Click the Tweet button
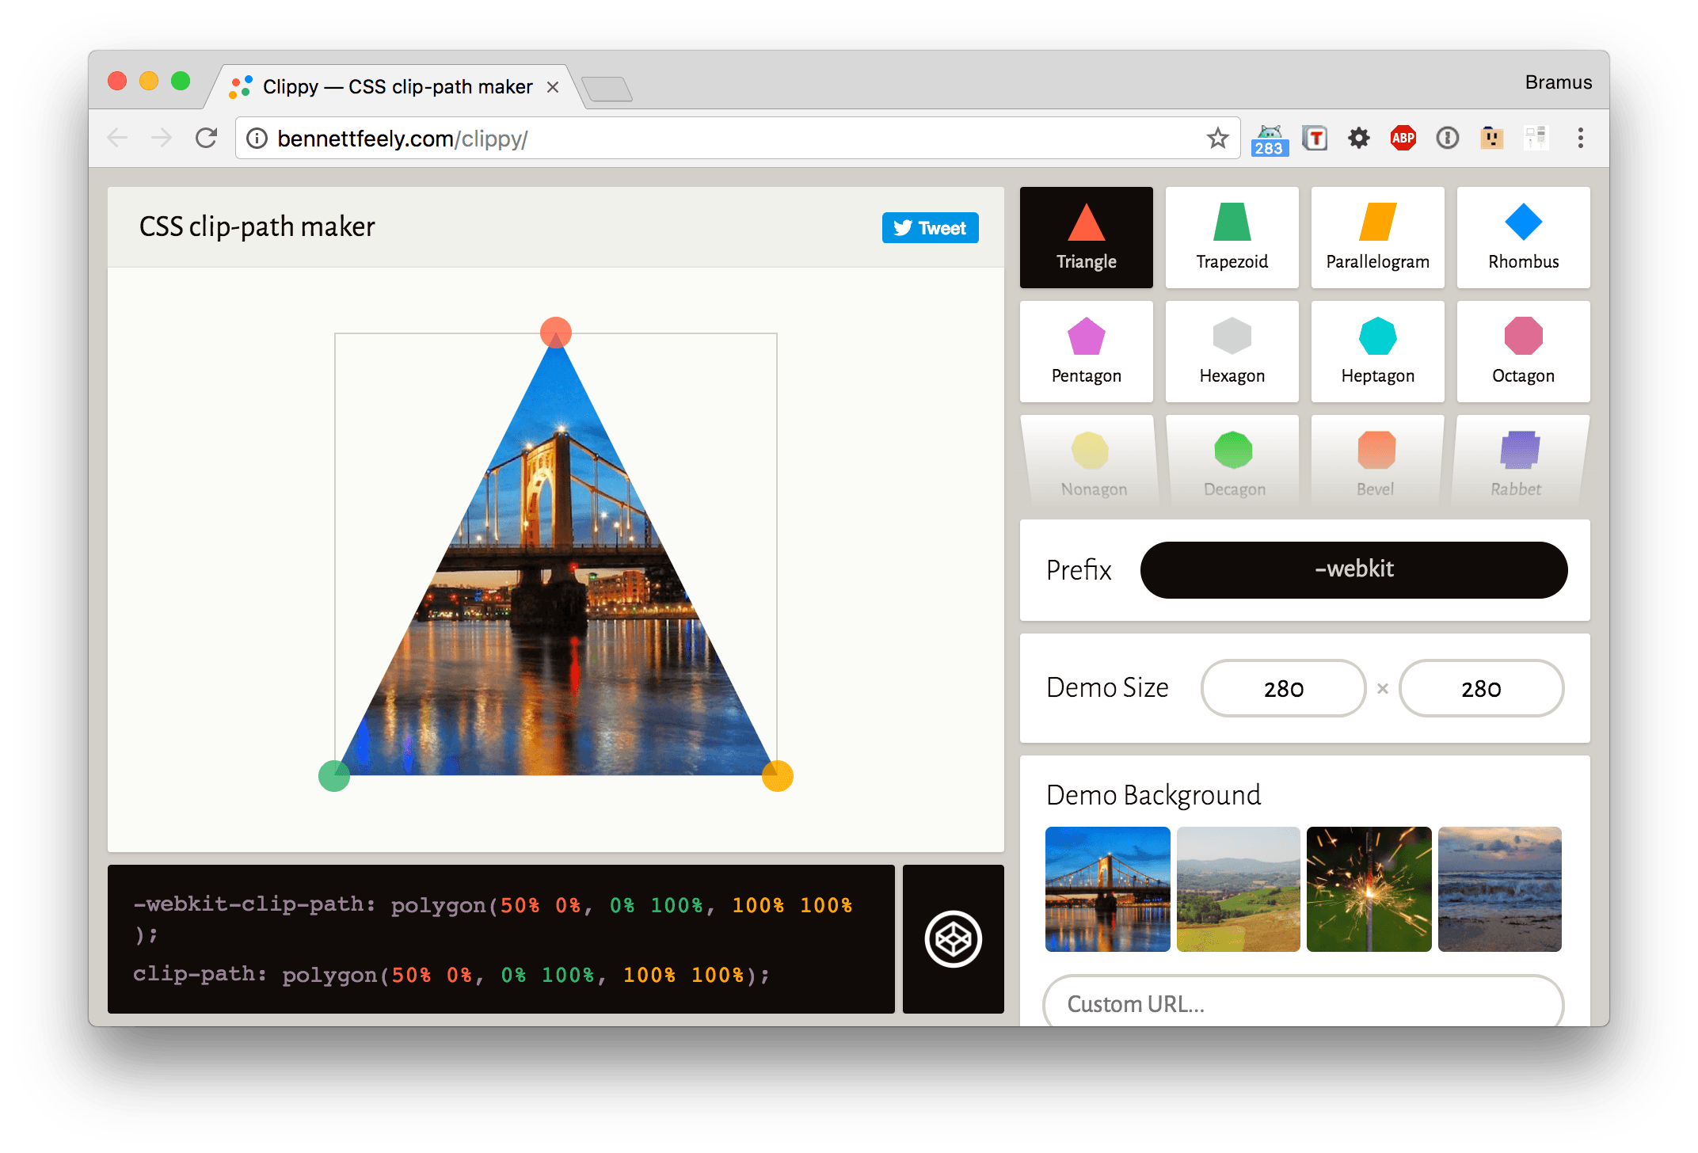Image resolution: width=1698 pixels, height=1153 pixels. (x=930, y=228)
